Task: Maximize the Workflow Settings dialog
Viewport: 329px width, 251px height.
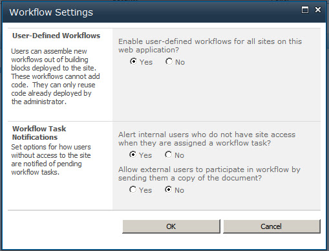Action: 305,10
